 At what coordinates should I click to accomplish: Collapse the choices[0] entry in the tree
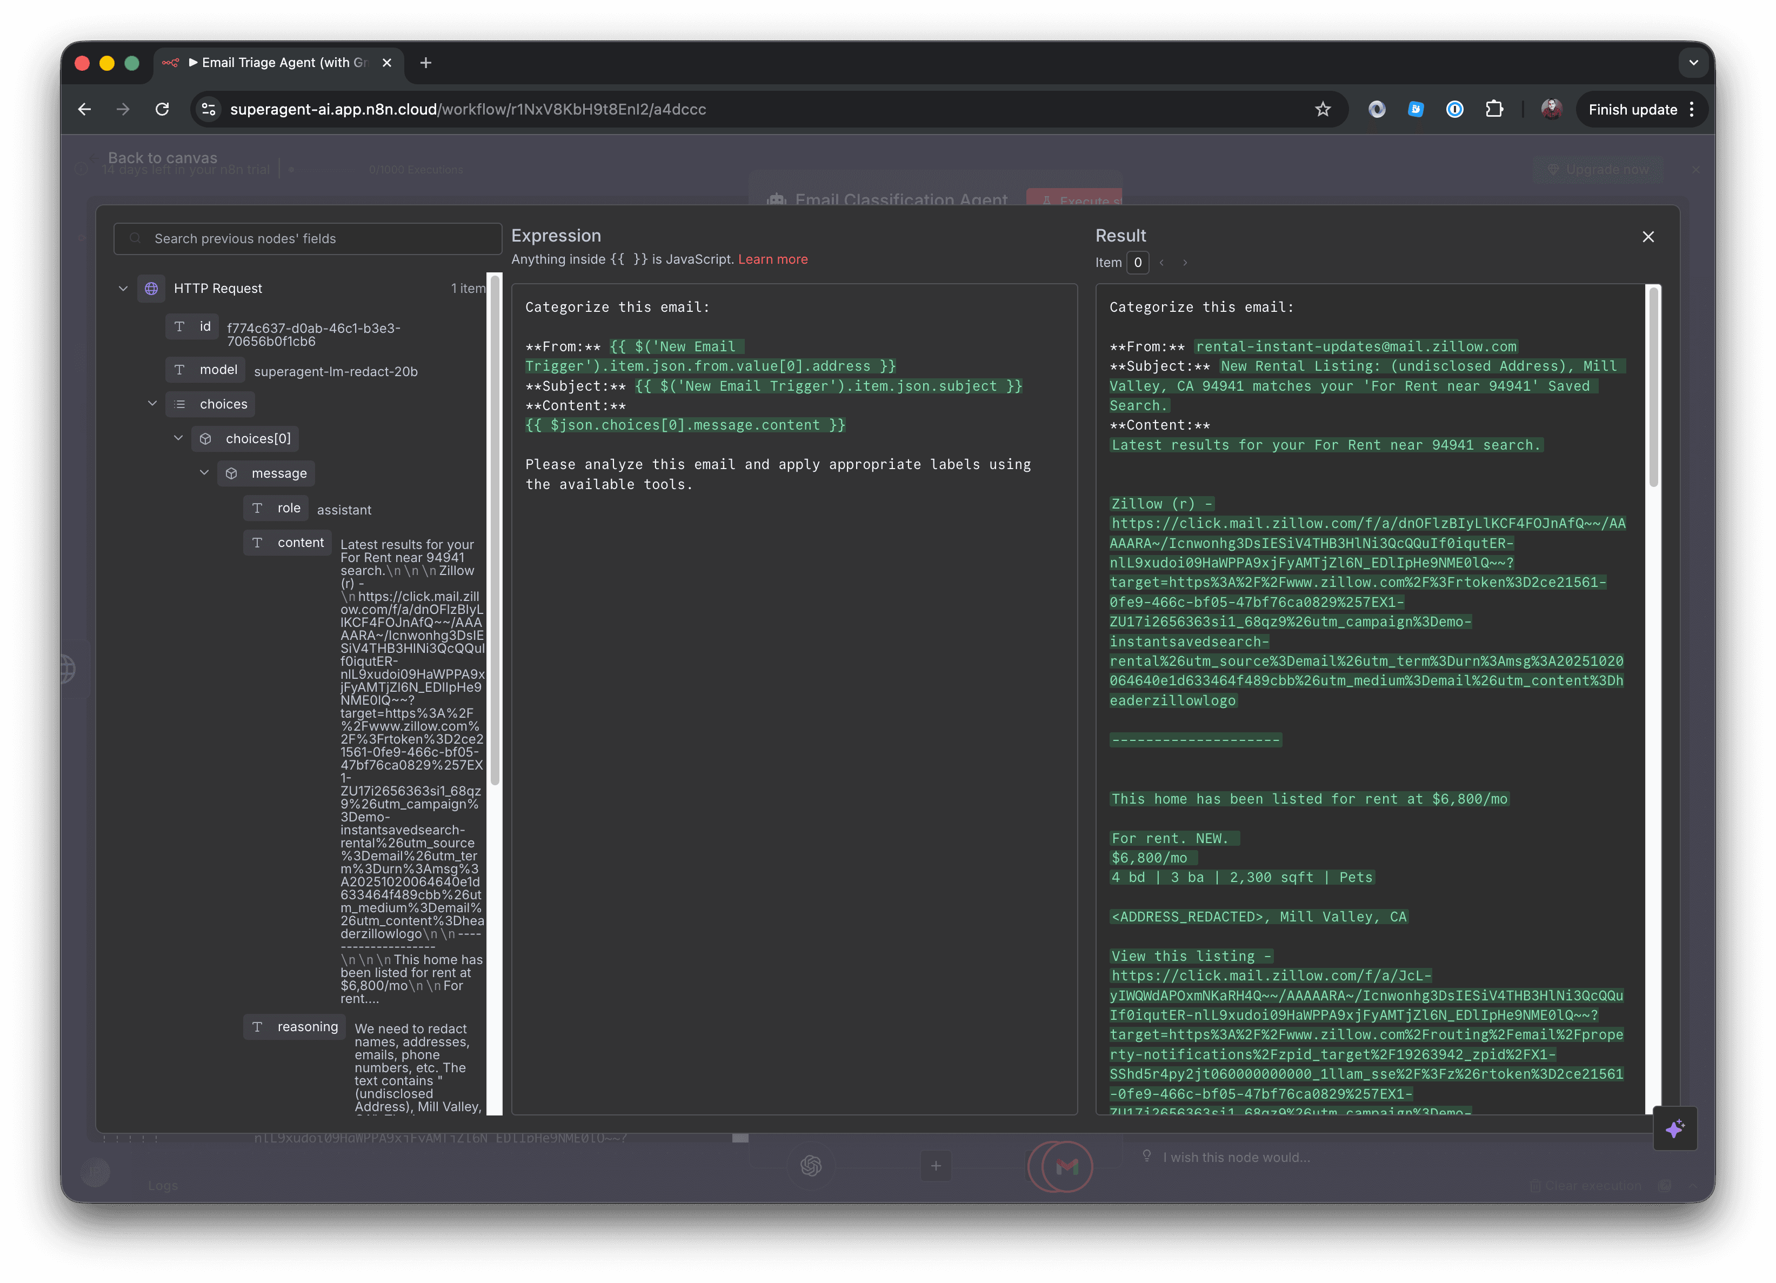click(x=178, y=438)
